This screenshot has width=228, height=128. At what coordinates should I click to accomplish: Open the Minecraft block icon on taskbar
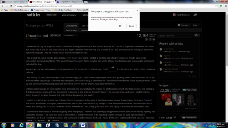coord(74,125)
